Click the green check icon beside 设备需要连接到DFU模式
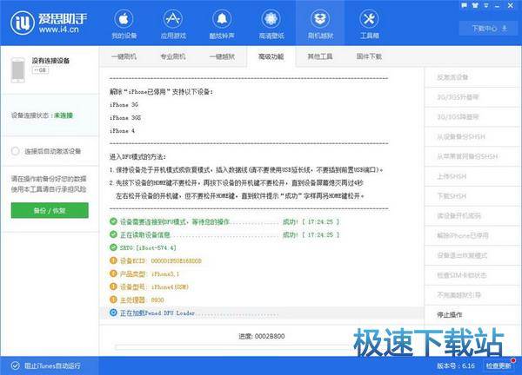 pyautogui.click(x=113, y=221)
